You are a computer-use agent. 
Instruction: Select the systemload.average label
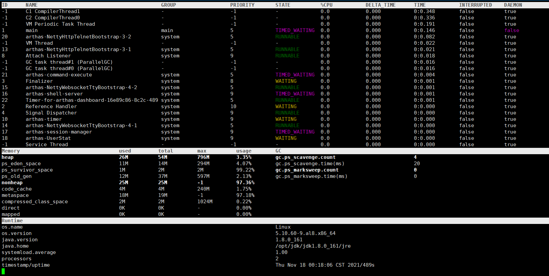coord(29,252)
